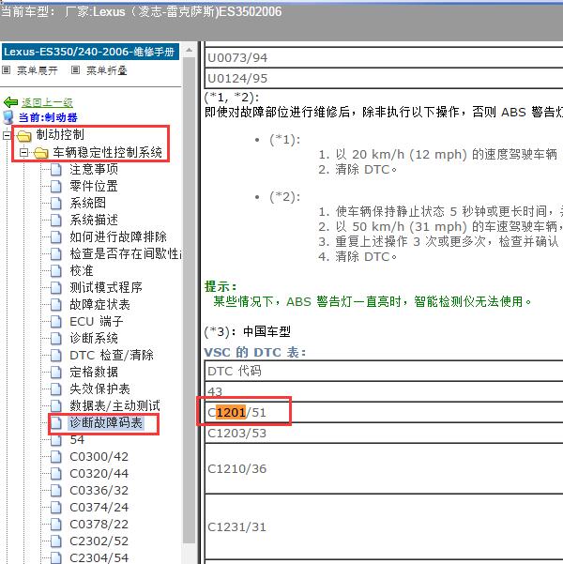This screenshot has height=564, width=563.
Task: Open the 测试模式程序 page
Action: click(106, 287)
